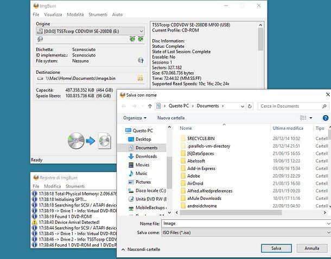Click the Salva button

pyautogui.click(x=276, y=248)
